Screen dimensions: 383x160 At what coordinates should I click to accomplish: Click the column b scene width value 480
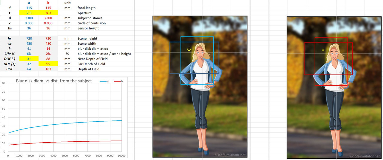pos(48,43)
